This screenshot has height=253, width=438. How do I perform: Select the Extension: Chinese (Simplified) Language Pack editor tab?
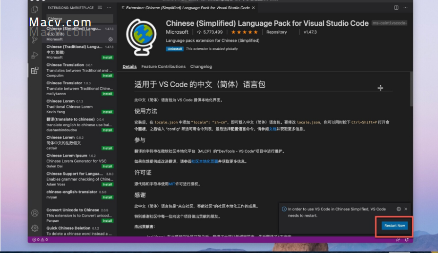click(188, 8)
